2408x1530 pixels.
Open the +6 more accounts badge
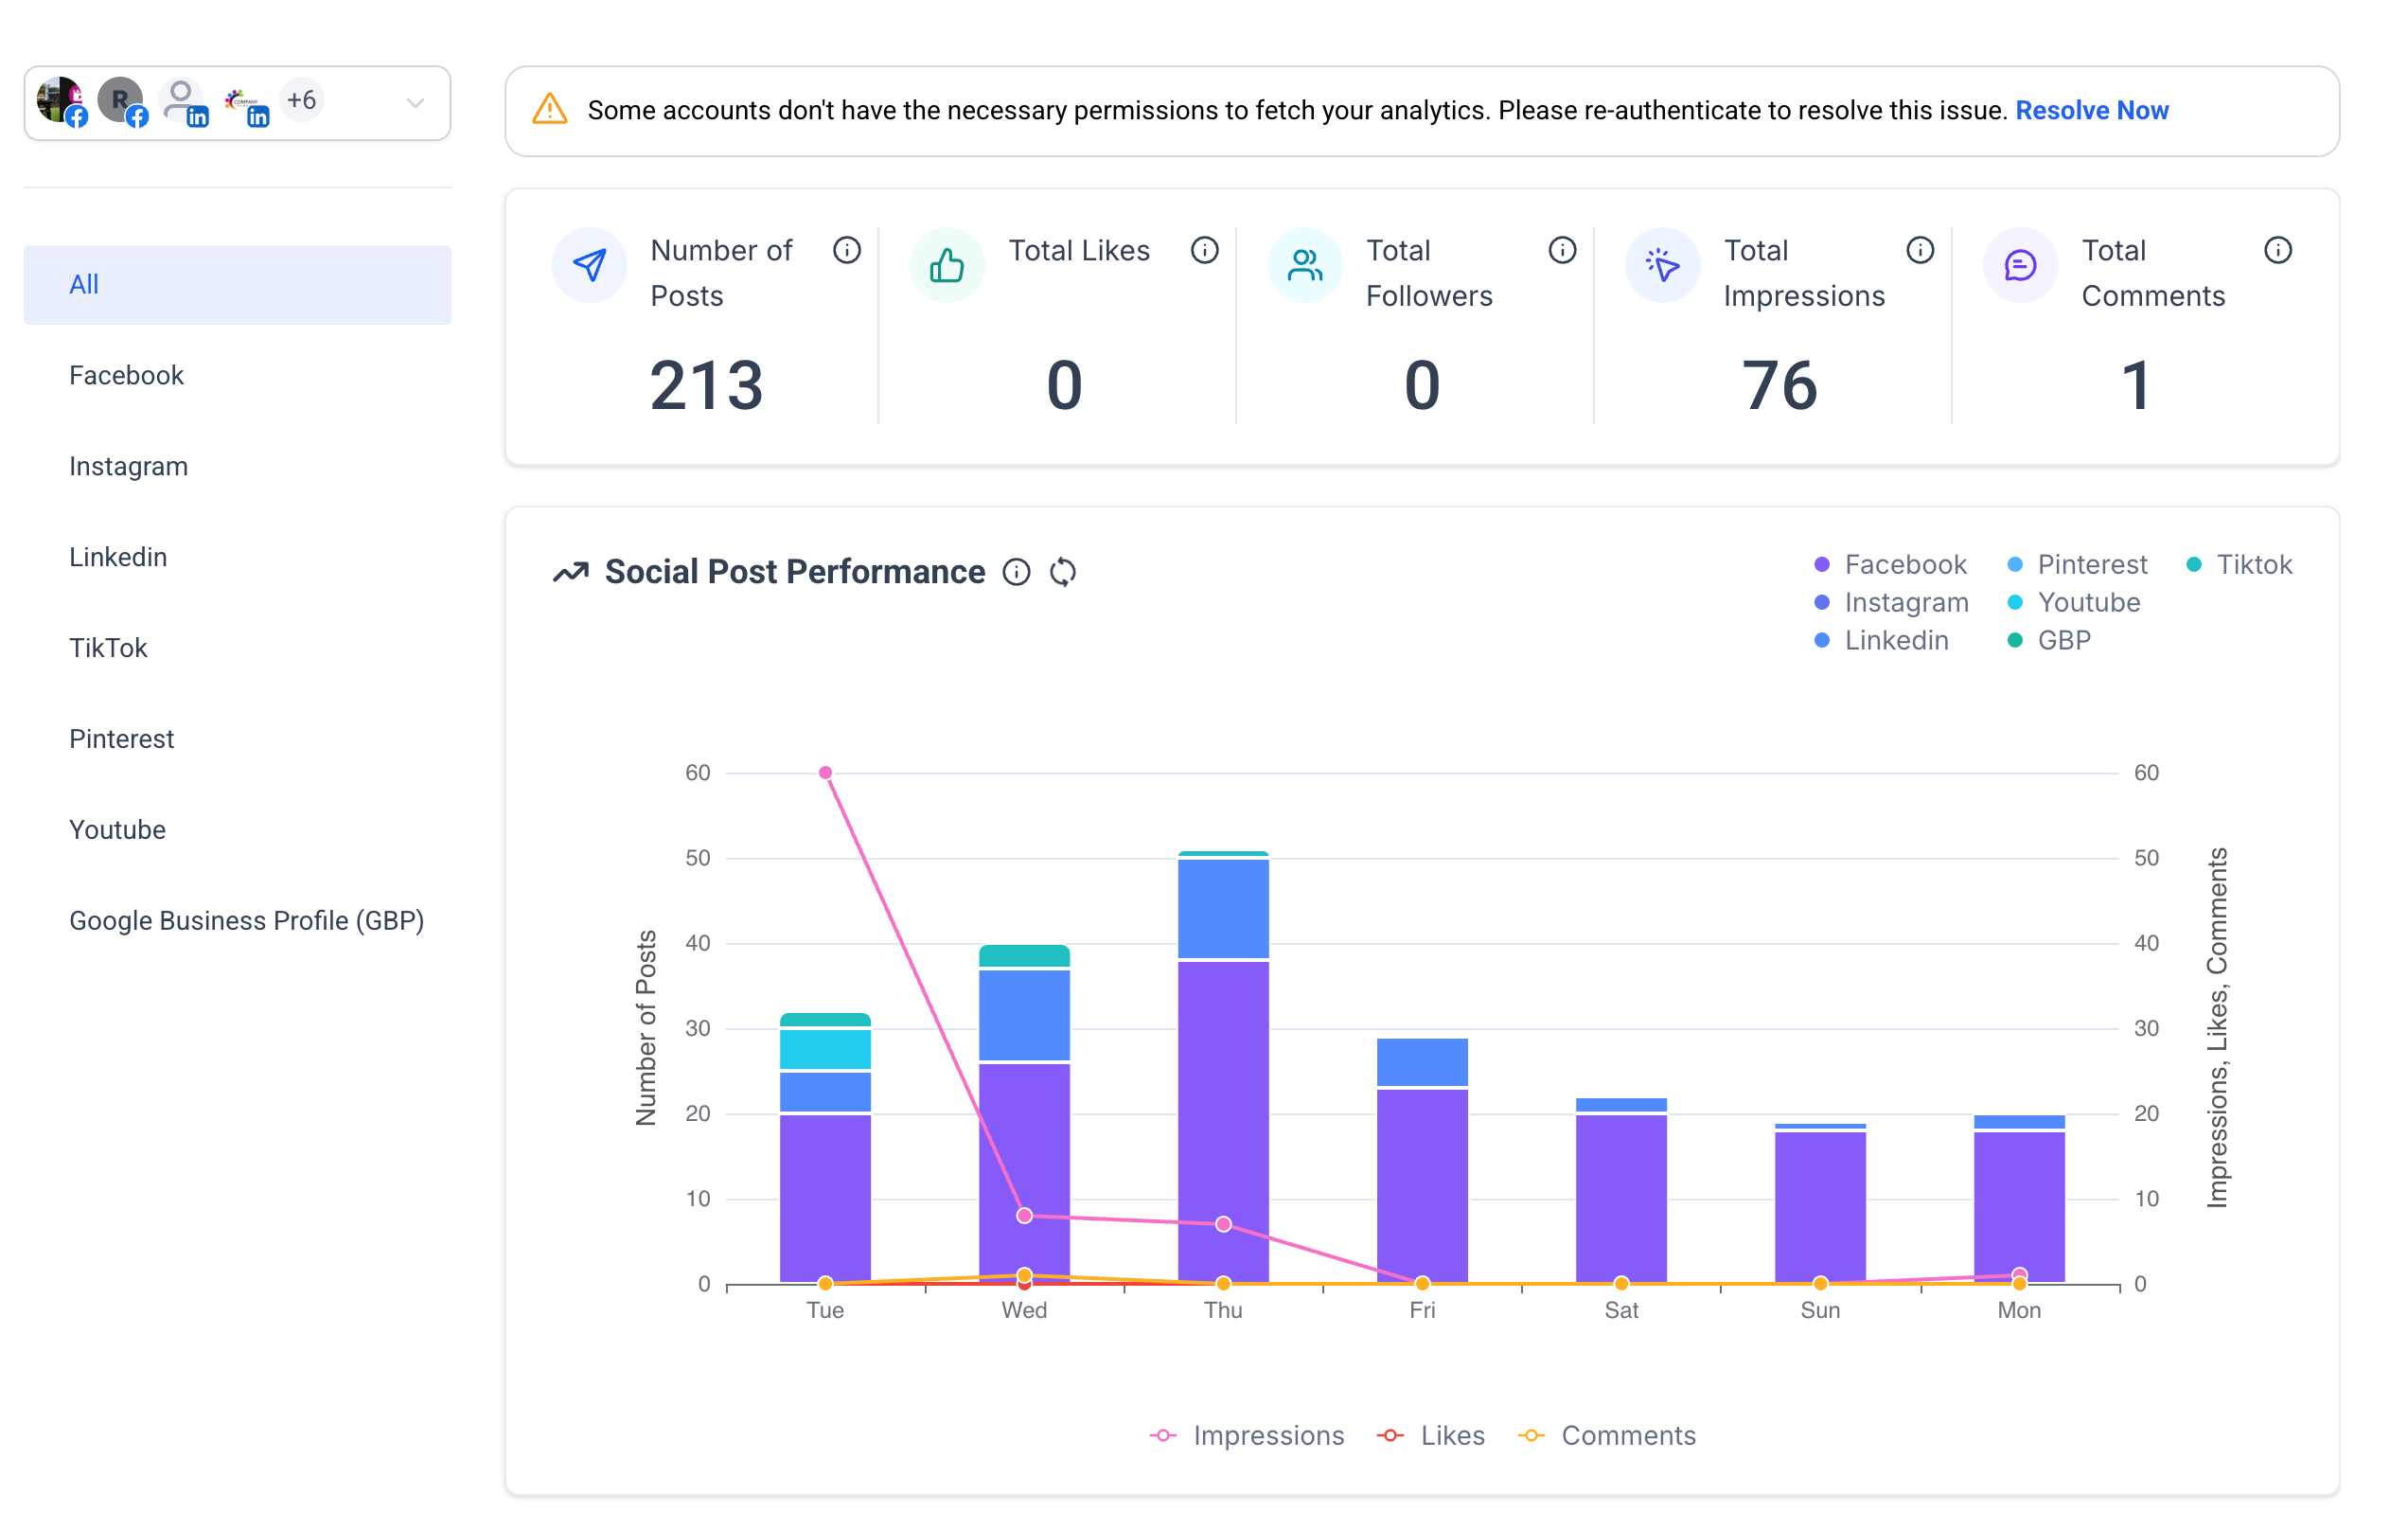(301, 100)
